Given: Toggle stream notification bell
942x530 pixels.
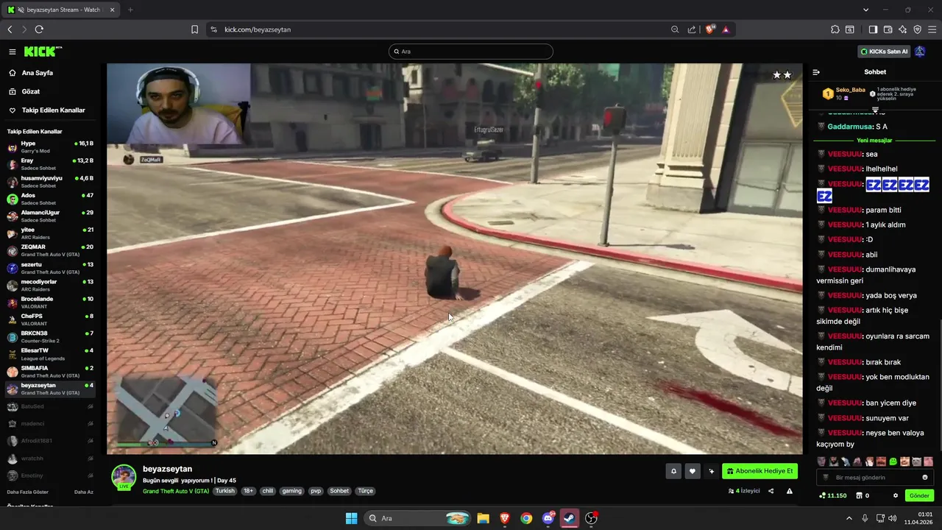Looking at the screenshot, I should (673, 471).
